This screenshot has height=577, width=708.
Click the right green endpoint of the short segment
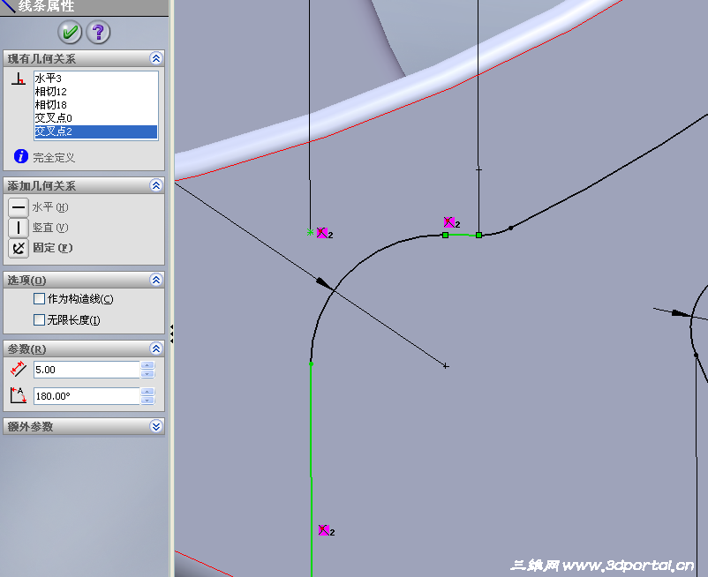point(478,235)
